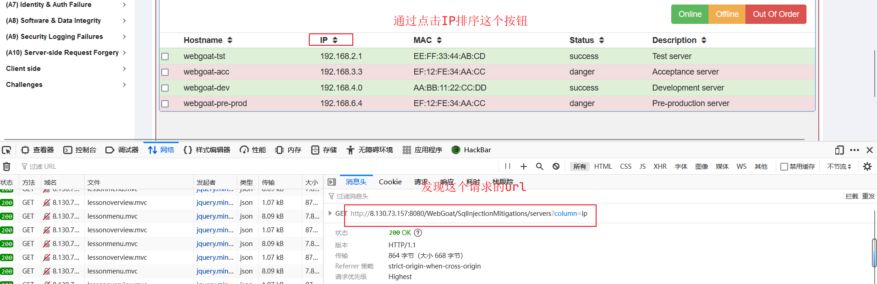Open the Inspector (查看器) panel
This screenshot has width=877, height=284.
[38, 150]
